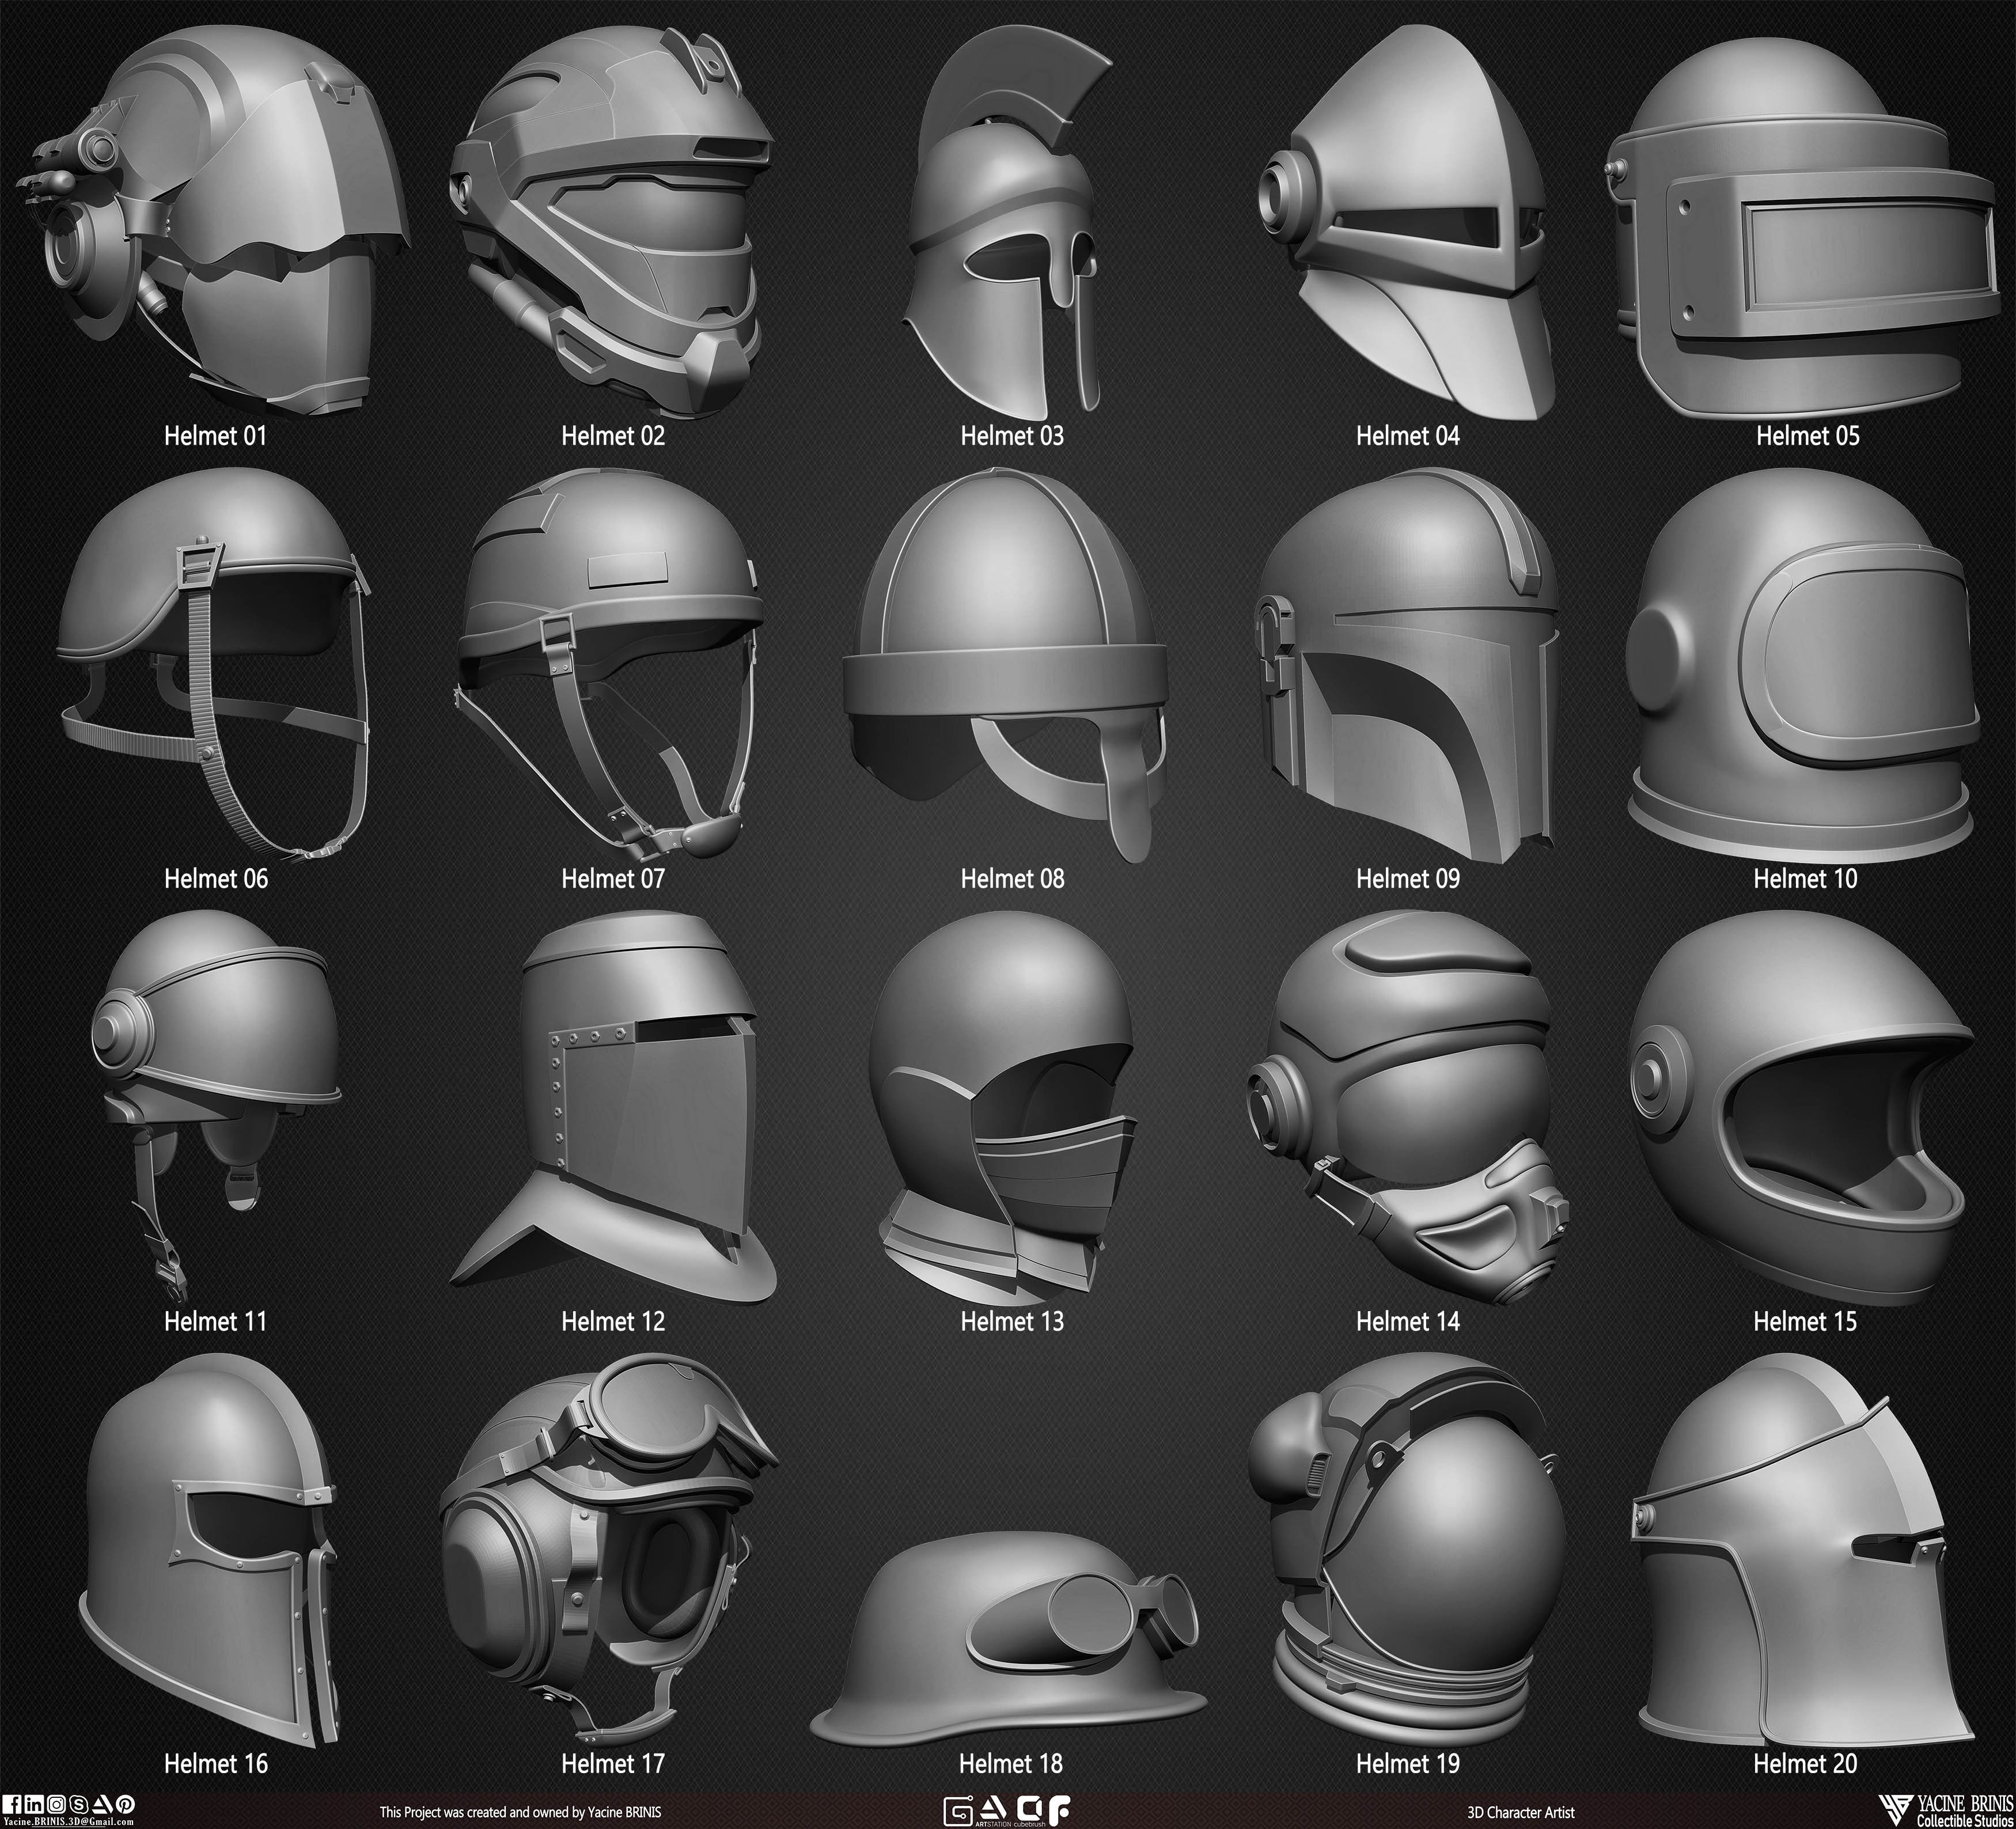Viewport: 2016px width, 1829px height.
Task: Click the 'Helmet 07' label
Action: coord(613,878)
